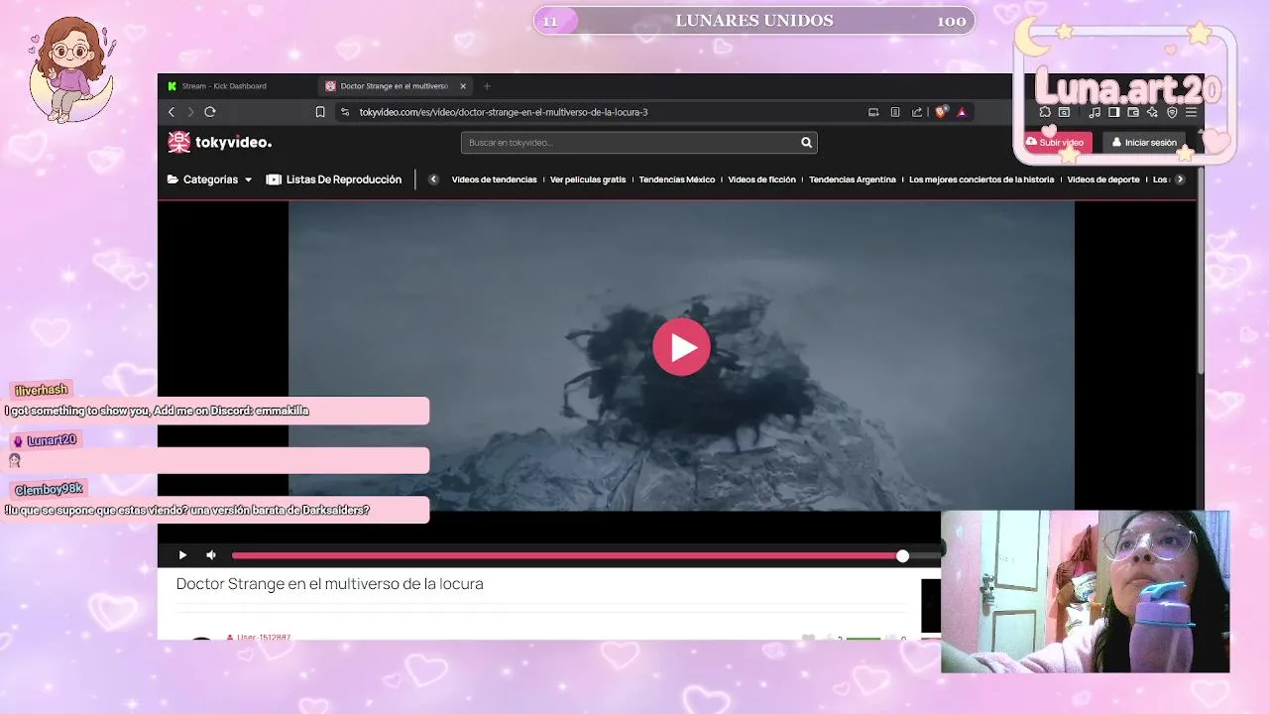This screenshot has height=714, width=1269.
Task: Click the large red play button on video
Action: (681, 346)
